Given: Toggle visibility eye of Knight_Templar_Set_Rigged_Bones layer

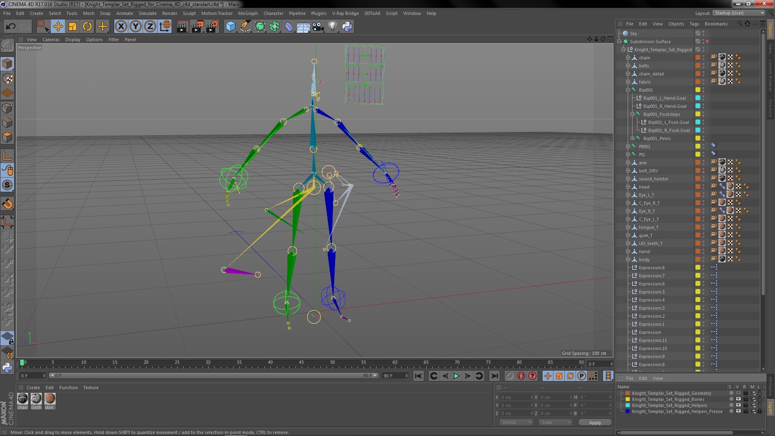Looking at the screenshot, I should tap(738, 399).
